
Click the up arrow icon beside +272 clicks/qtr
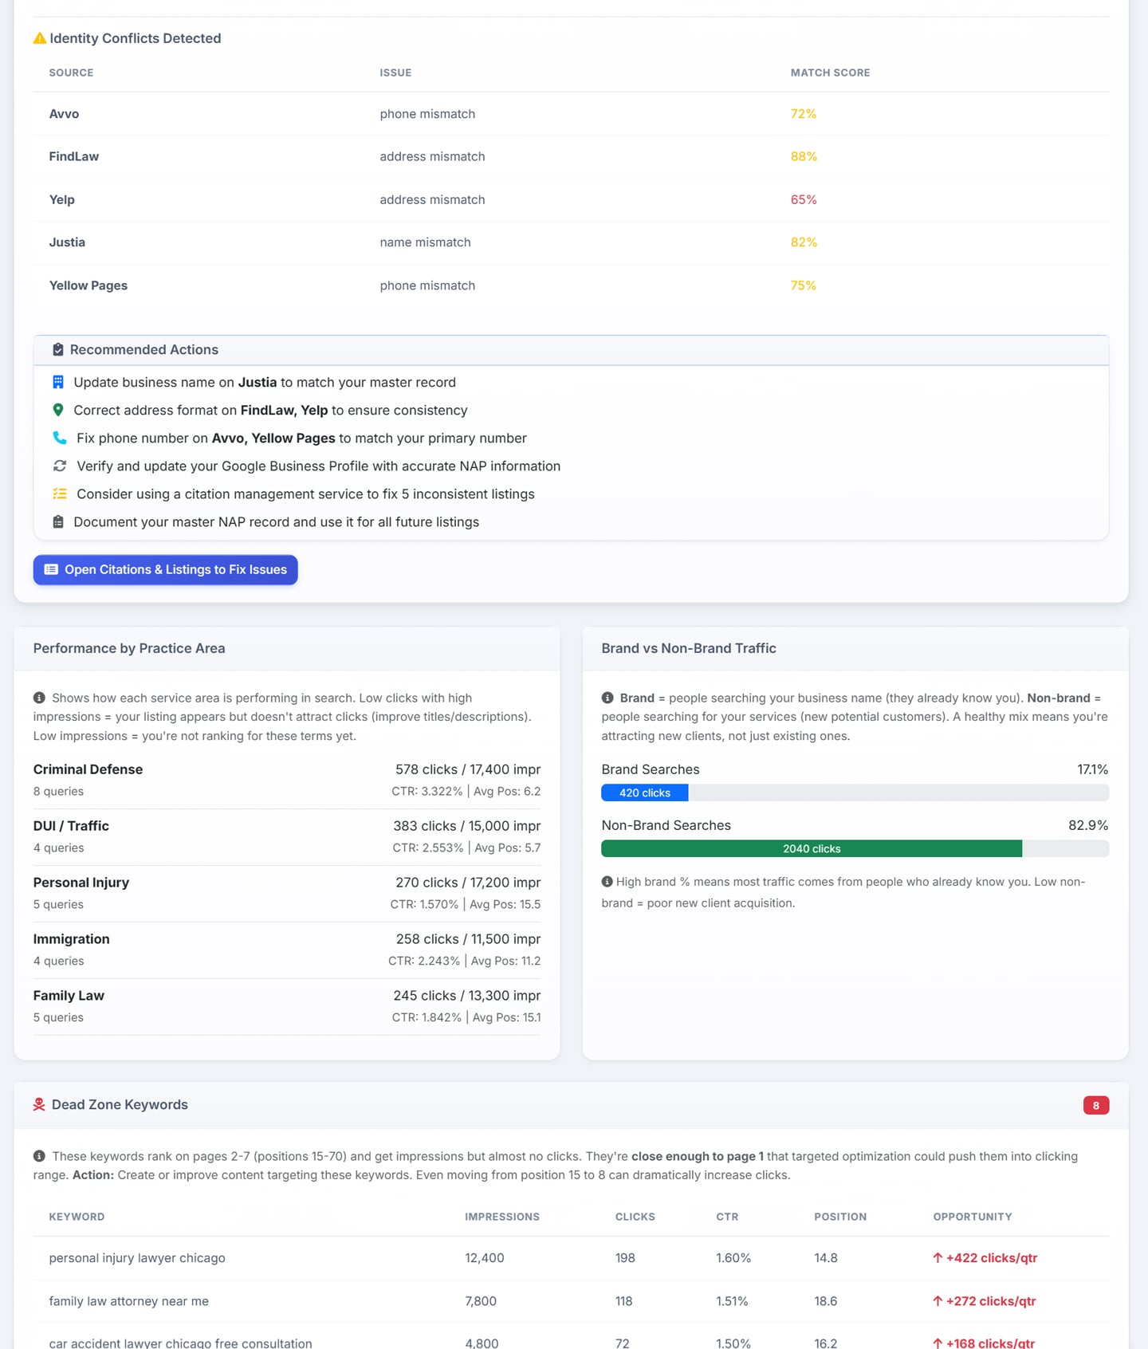click(x=938, y=1301)
